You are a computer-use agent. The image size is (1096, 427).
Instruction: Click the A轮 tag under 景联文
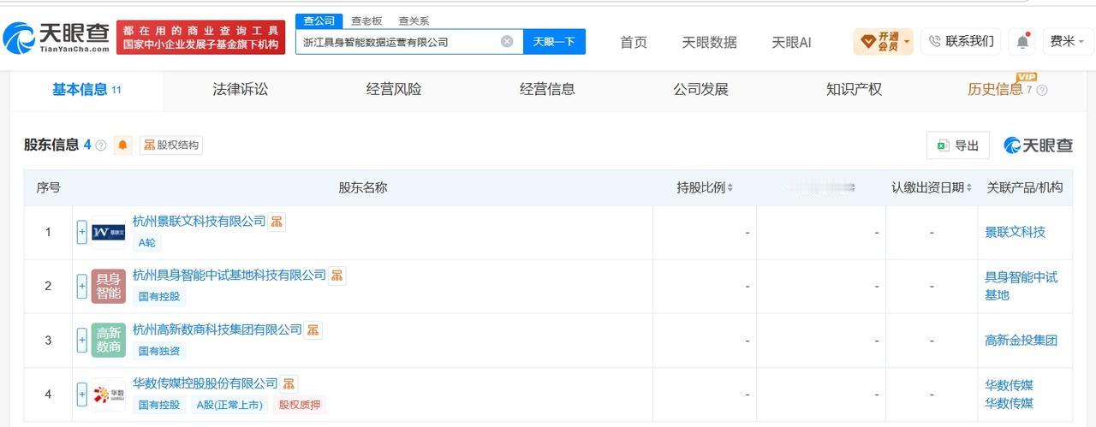coord(147,243)
